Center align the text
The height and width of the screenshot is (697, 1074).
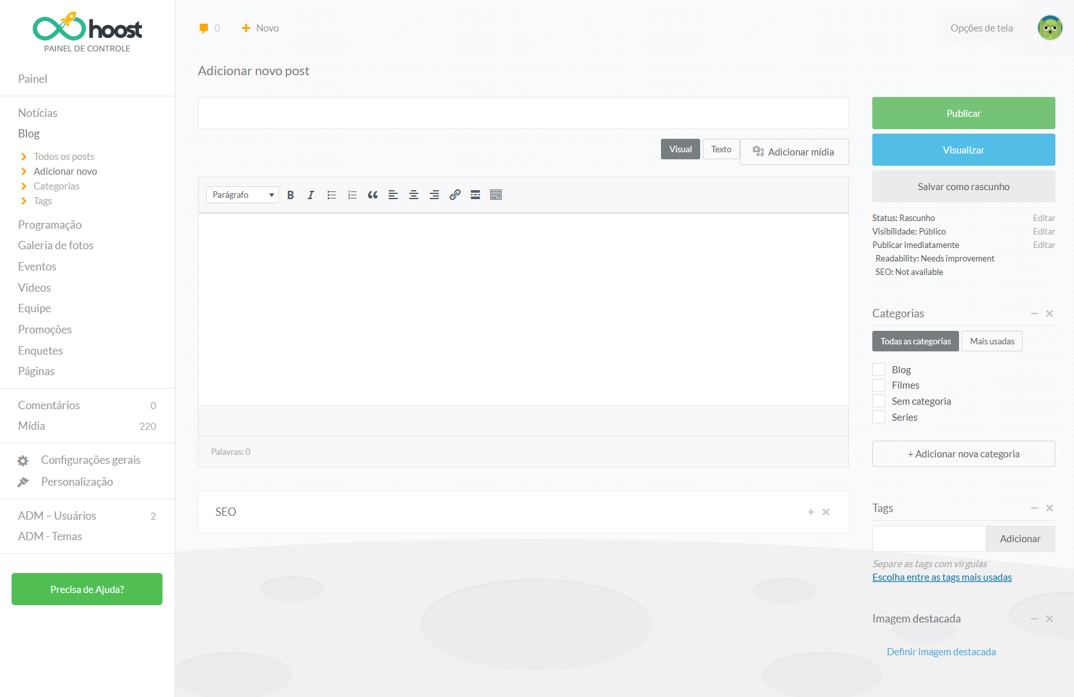(x=414, y=195)
